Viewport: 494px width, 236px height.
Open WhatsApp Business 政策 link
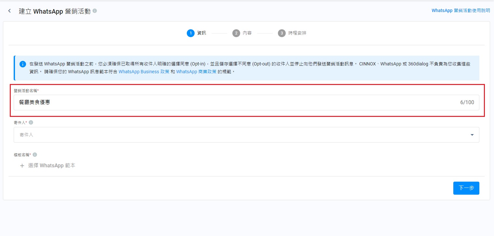tap(144, 72)
